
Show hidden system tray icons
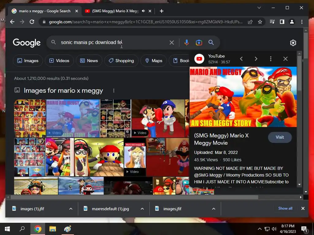tap(259, 229)
